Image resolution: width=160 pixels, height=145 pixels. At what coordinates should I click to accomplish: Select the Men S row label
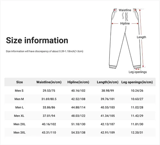pyautogui.click(x=19, y=91)
